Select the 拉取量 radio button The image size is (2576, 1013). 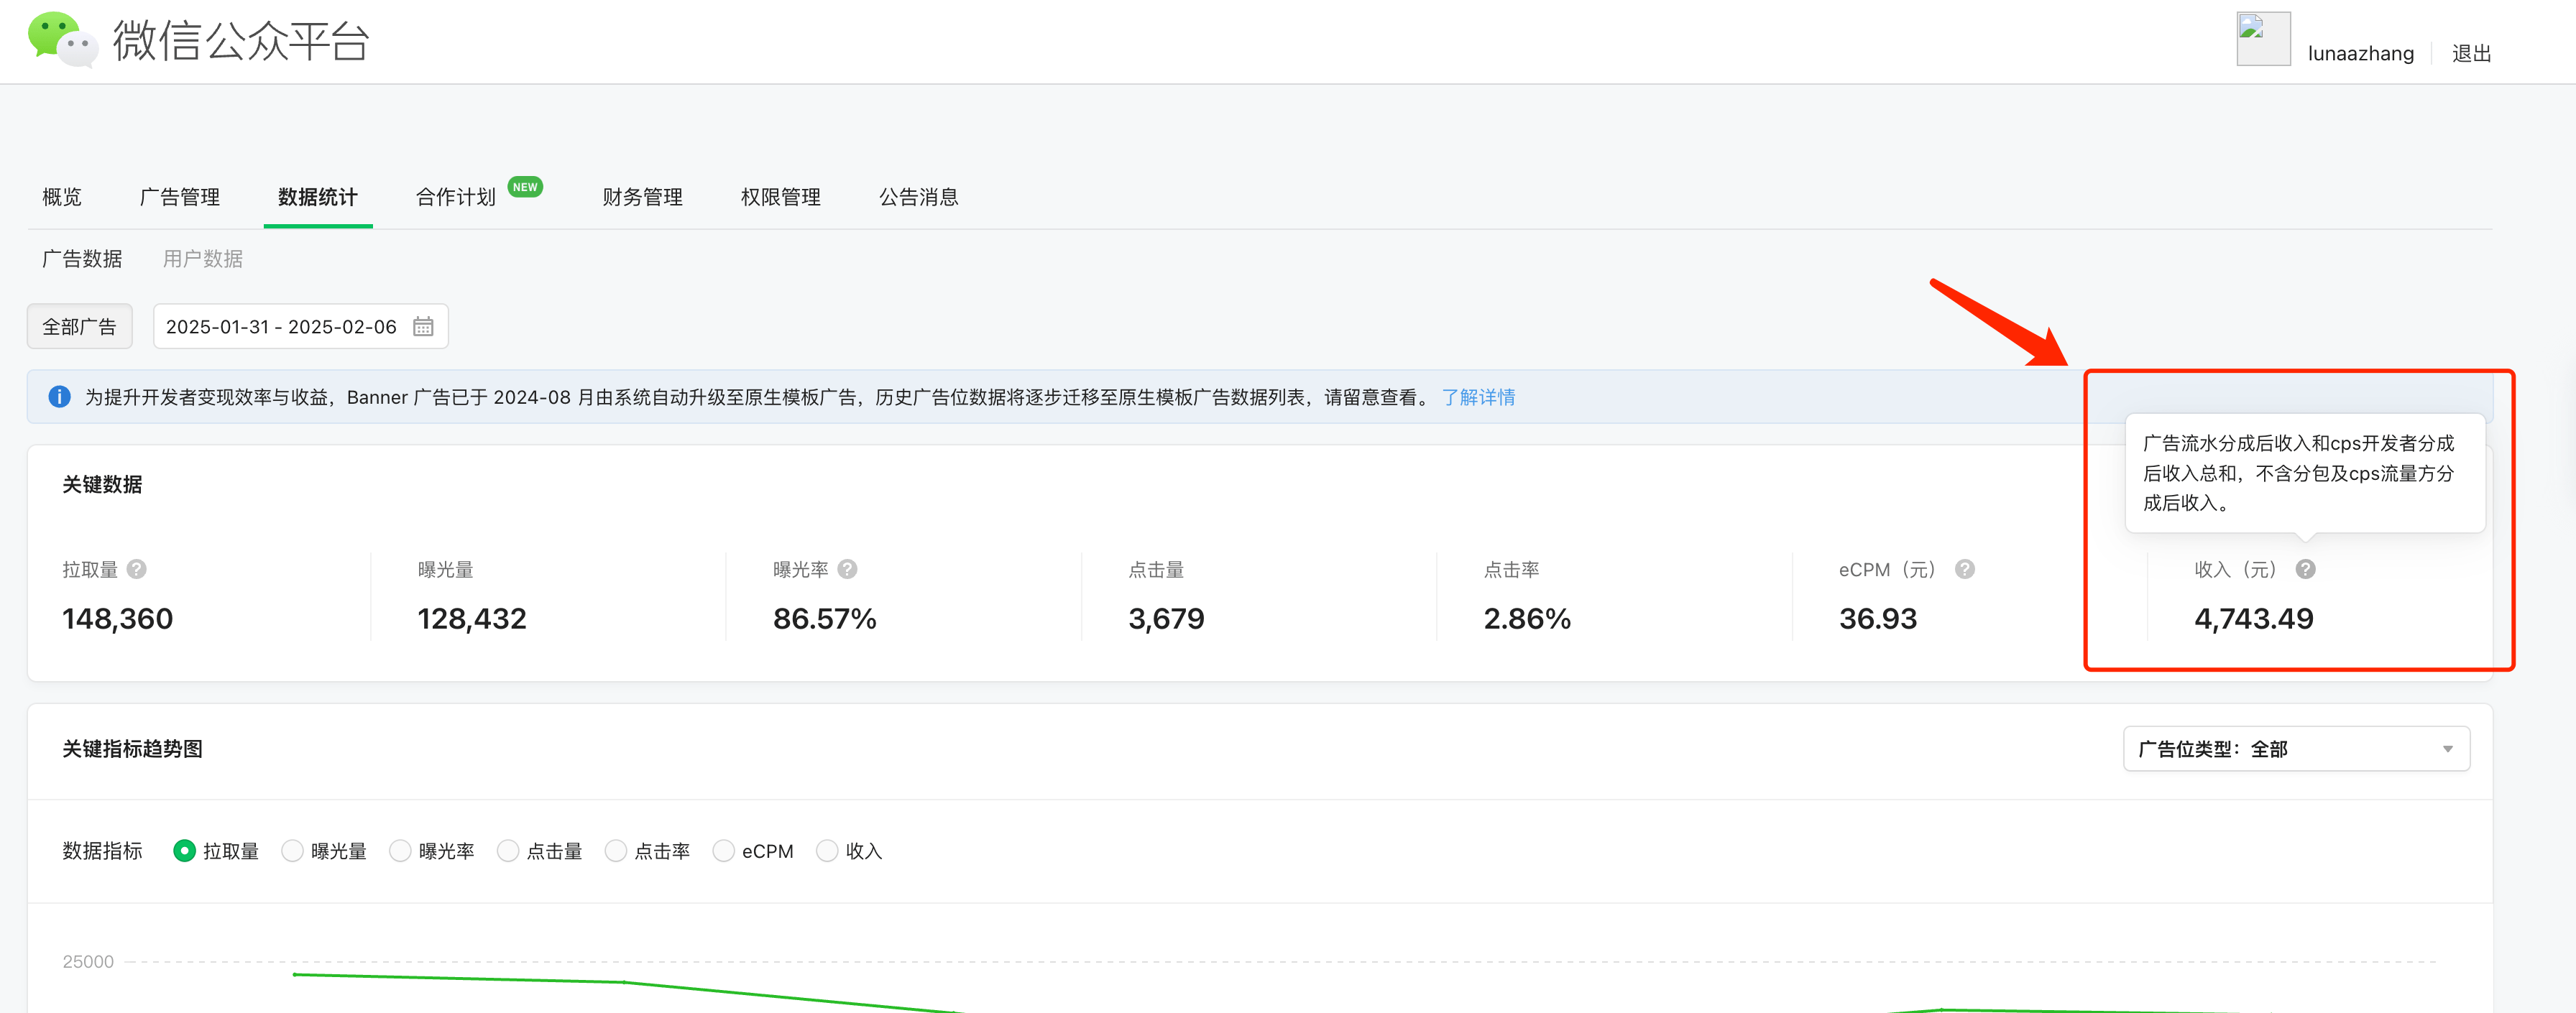tap(184, 851)
